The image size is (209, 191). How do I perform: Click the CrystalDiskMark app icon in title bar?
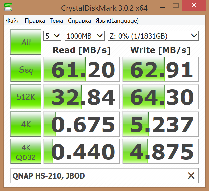pyautogui.click(x=7, y=7)
